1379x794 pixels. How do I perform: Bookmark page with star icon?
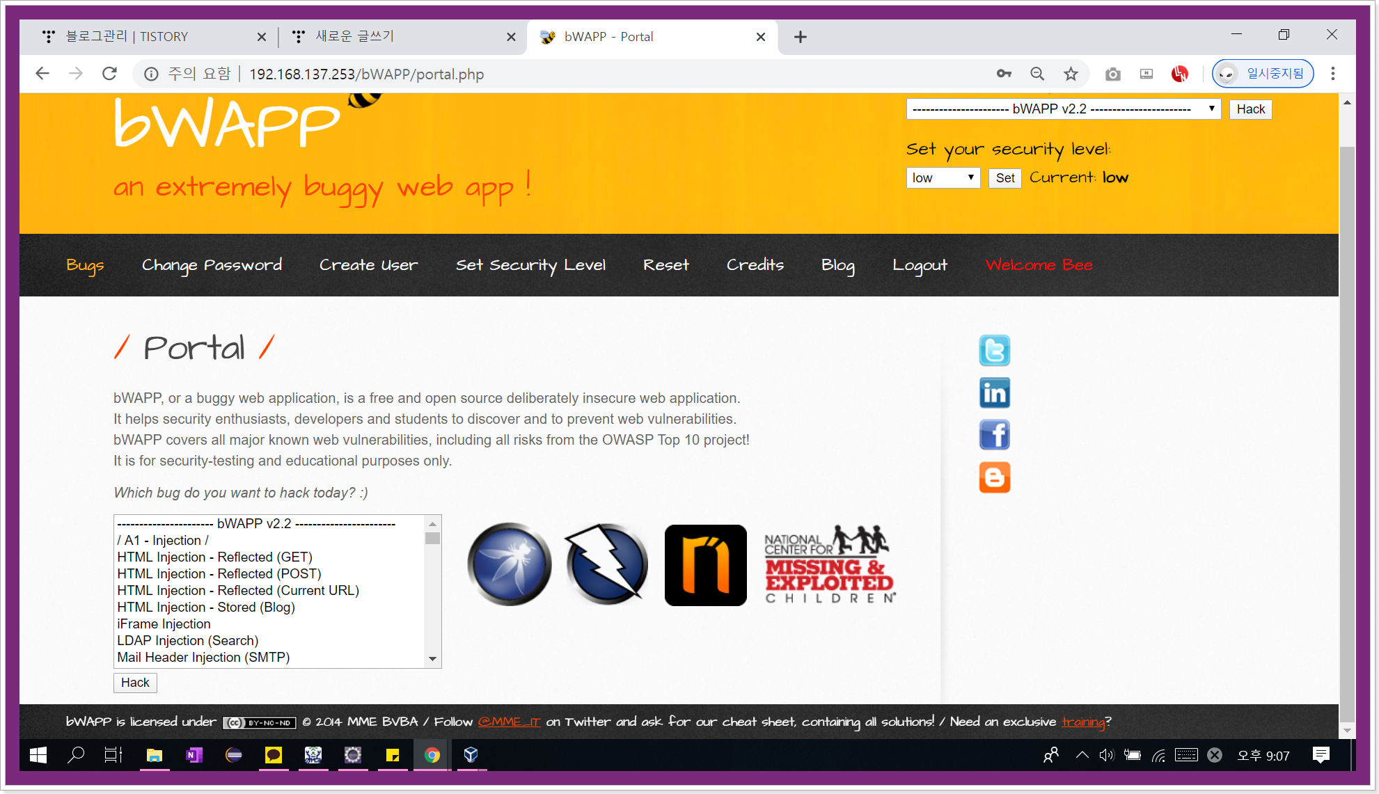(x=1071, y=74)
